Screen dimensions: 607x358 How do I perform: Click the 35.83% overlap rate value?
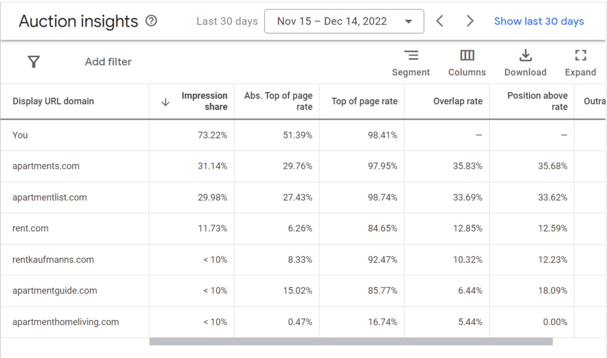468,166
